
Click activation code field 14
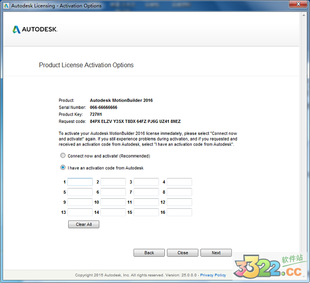tap(113, 212)
